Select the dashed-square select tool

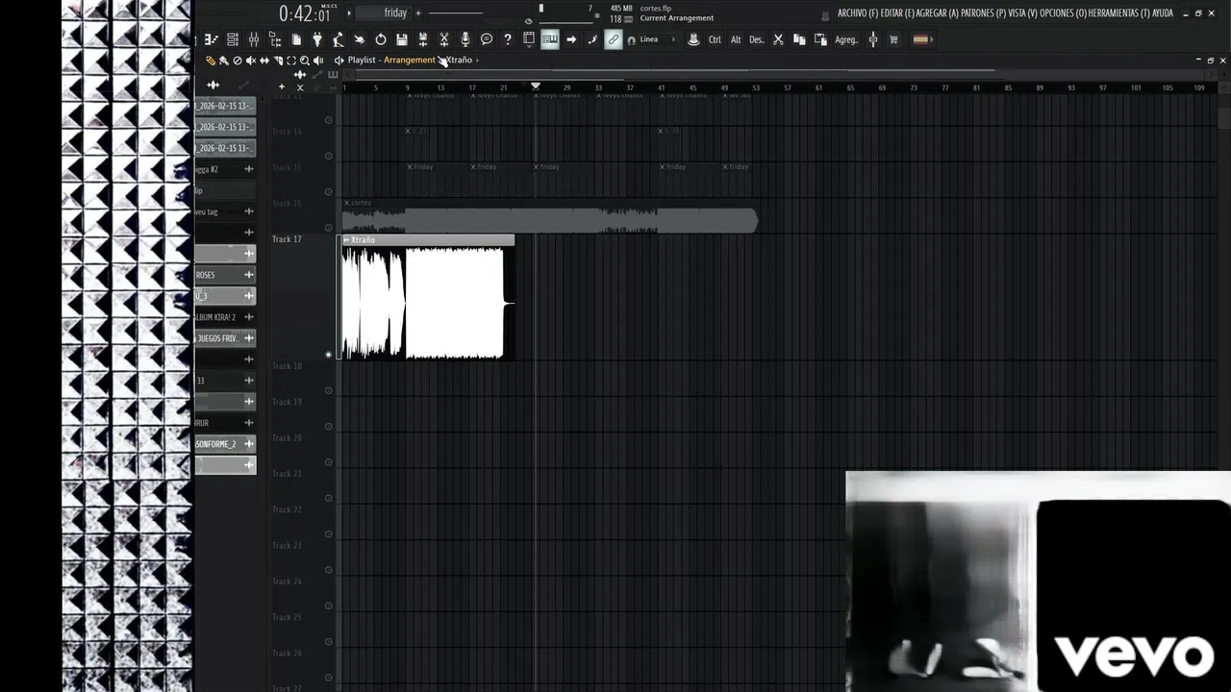click(291, 60)
